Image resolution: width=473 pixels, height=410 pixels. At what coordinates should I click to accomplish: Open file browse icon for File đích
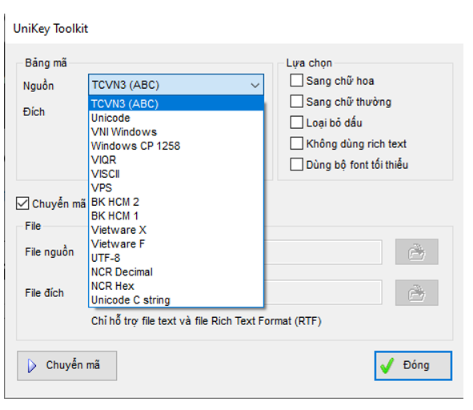tap(417, 292)
